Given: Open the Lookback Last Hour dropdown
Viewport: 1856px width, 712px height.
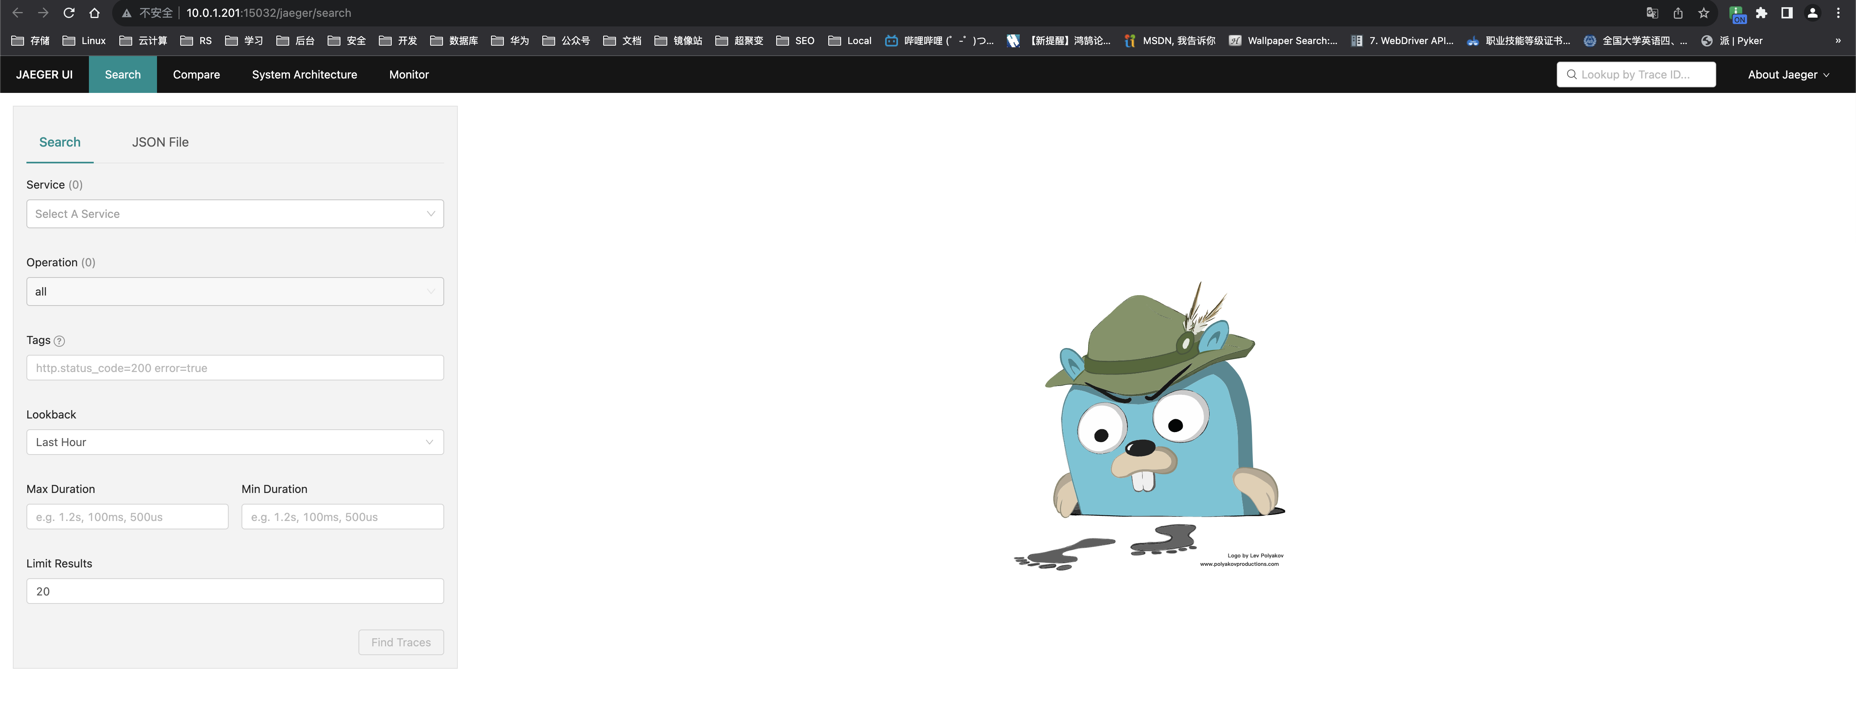Looking at the screenshot, I should [x=235, y=442].
